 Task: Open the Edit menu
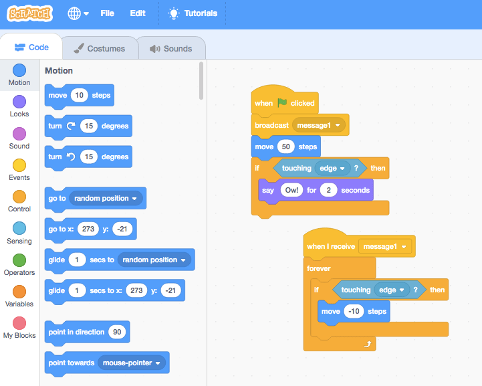coord(138,13)
